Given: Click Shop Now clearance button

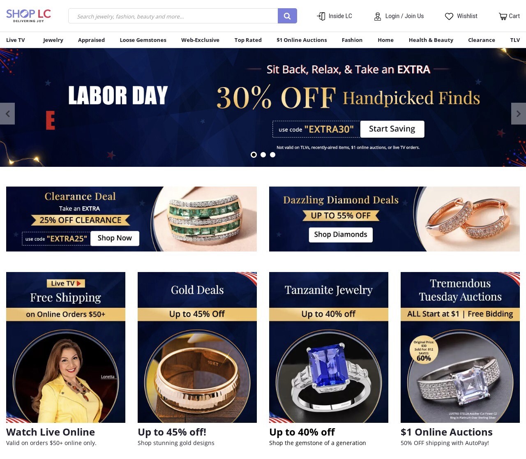Looking at the screenshot, I should click(115, 238).
